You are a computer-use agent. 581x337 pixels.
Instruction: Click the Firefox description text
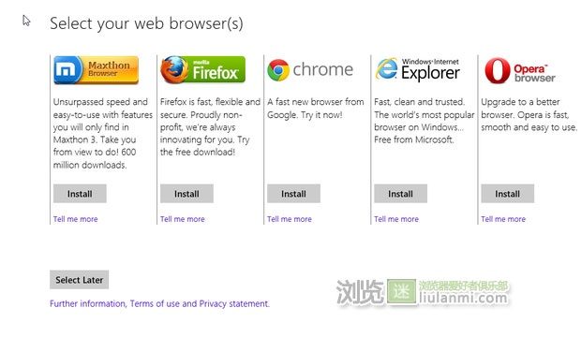[210, 126]
